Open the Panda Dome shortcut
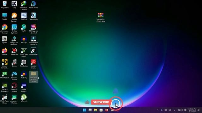This screenshot has height=113, width=202. coord(33,5)
